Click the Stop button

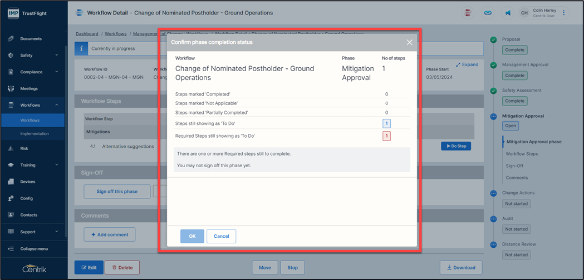coord(293,267)
